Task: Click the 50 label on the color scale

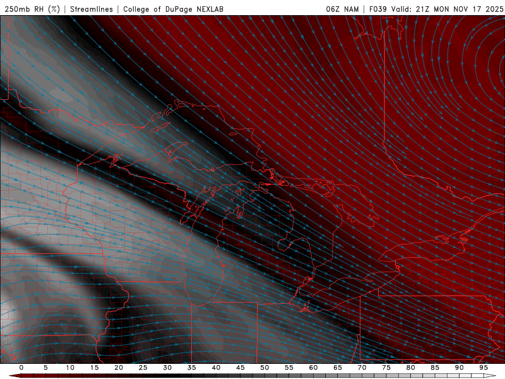Action: pos(264,368)
